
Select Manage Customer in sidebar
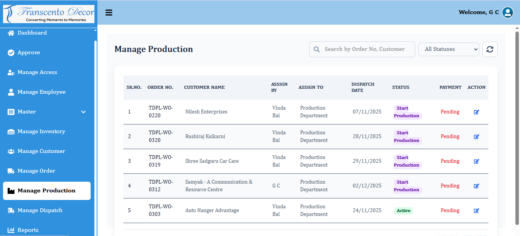click(41, 151)
